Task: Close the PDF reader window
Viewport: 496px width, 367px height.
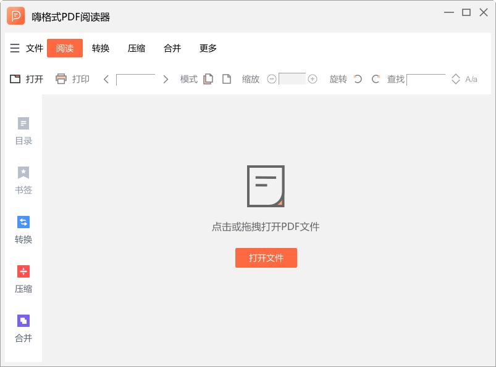Action: (x=484, y=12)
